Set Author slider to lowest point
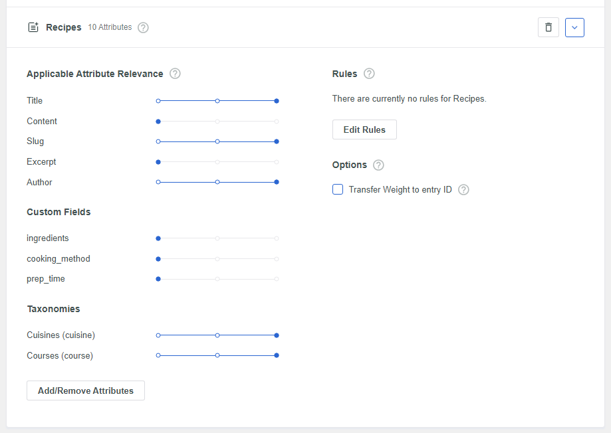This screenshot has height=433, width=611. (158, 182)
